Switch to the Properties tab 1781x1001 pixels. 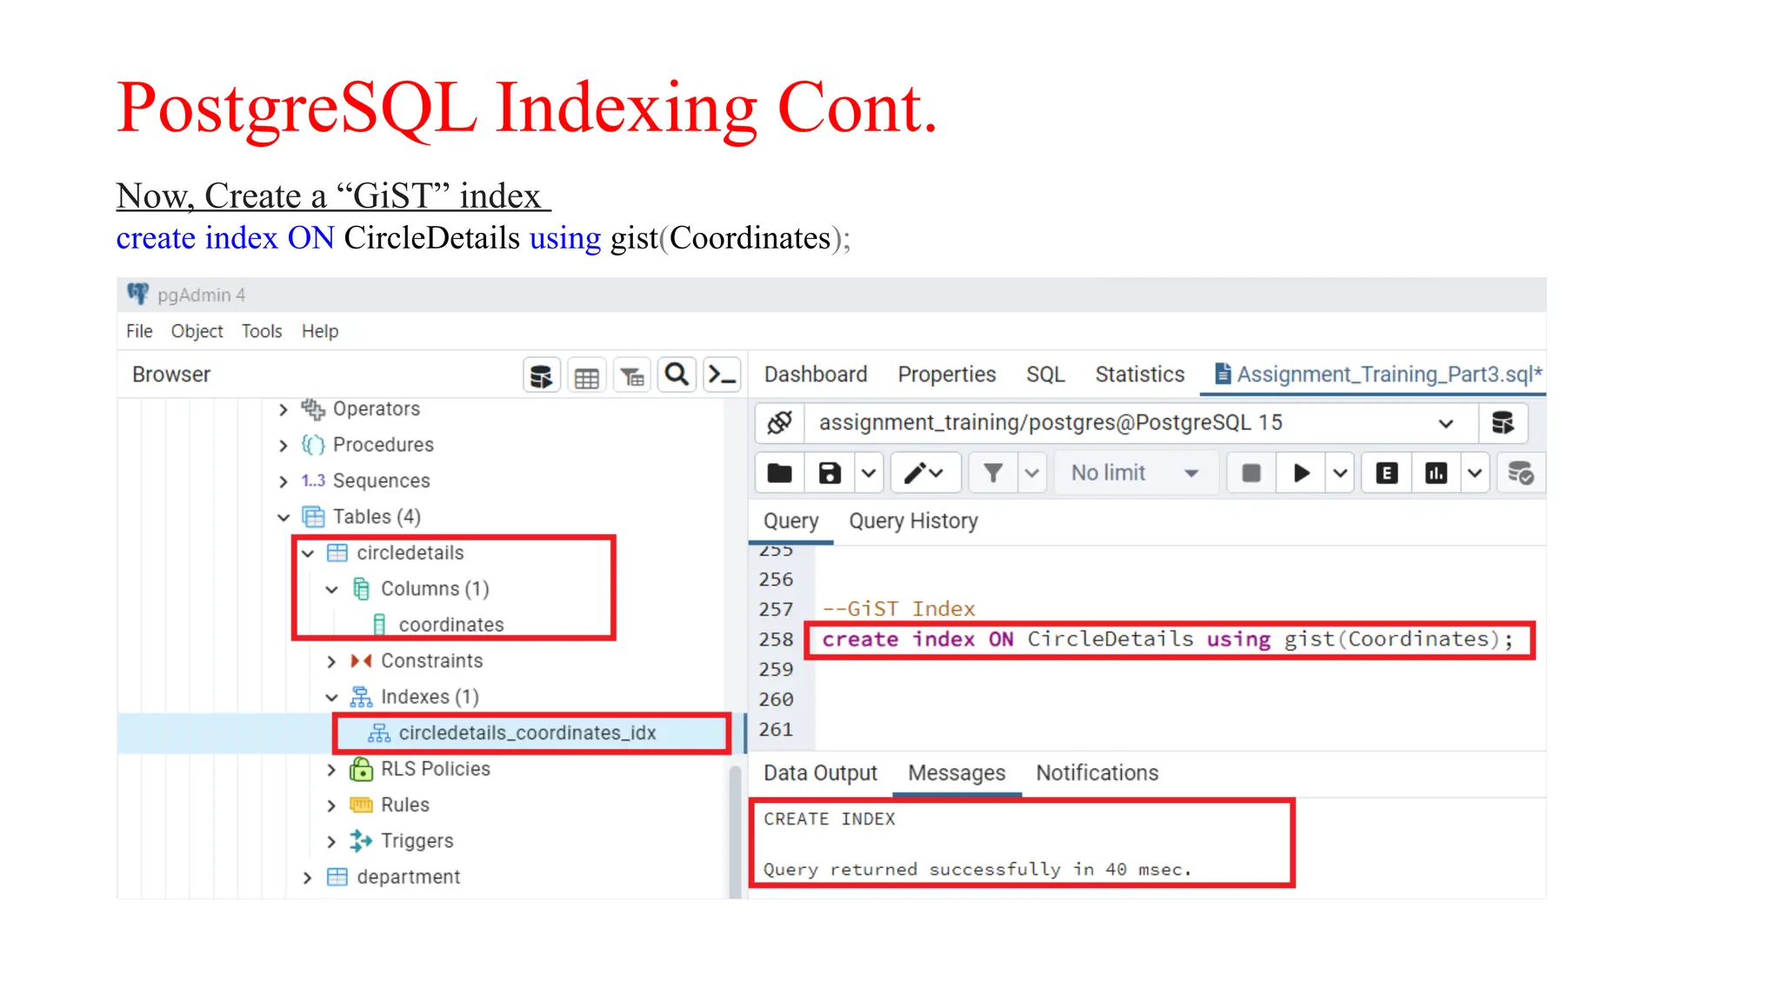pos(947,375)
